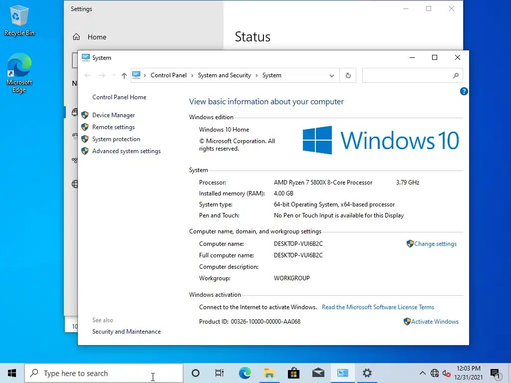Switch to Control Panel taskbar window
Image resolution: width=511 pixels, height=383 pixels.
[342, 373]
